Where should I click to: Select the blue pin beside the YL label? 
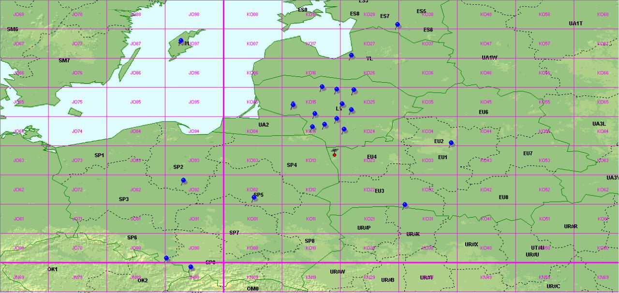[x=352, y=56]
